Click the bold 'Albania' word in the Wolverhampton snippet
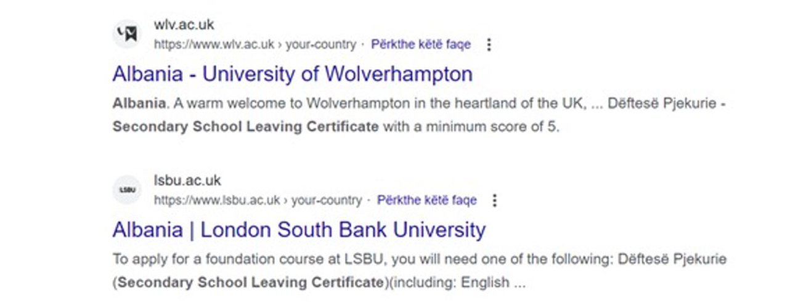The width and height of the screenshot is (798, 308). 139,103
